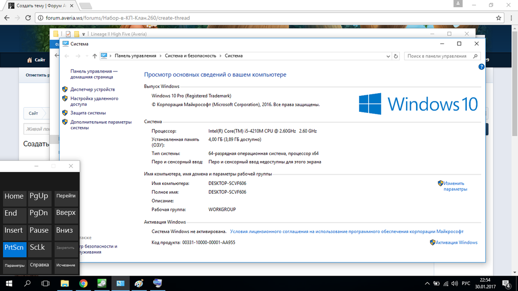Click the help question mark icon
Image resolution: width=518 pixels, height=291 pixels.
[x=481, y=67]
